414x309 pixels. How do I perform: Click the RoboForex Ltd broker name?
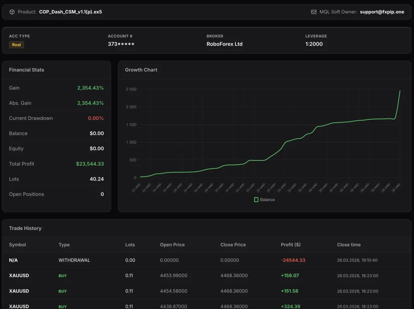coord(224,44)
